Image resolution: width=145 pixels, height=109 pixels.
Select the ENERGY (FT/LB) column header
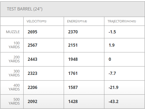77,21
